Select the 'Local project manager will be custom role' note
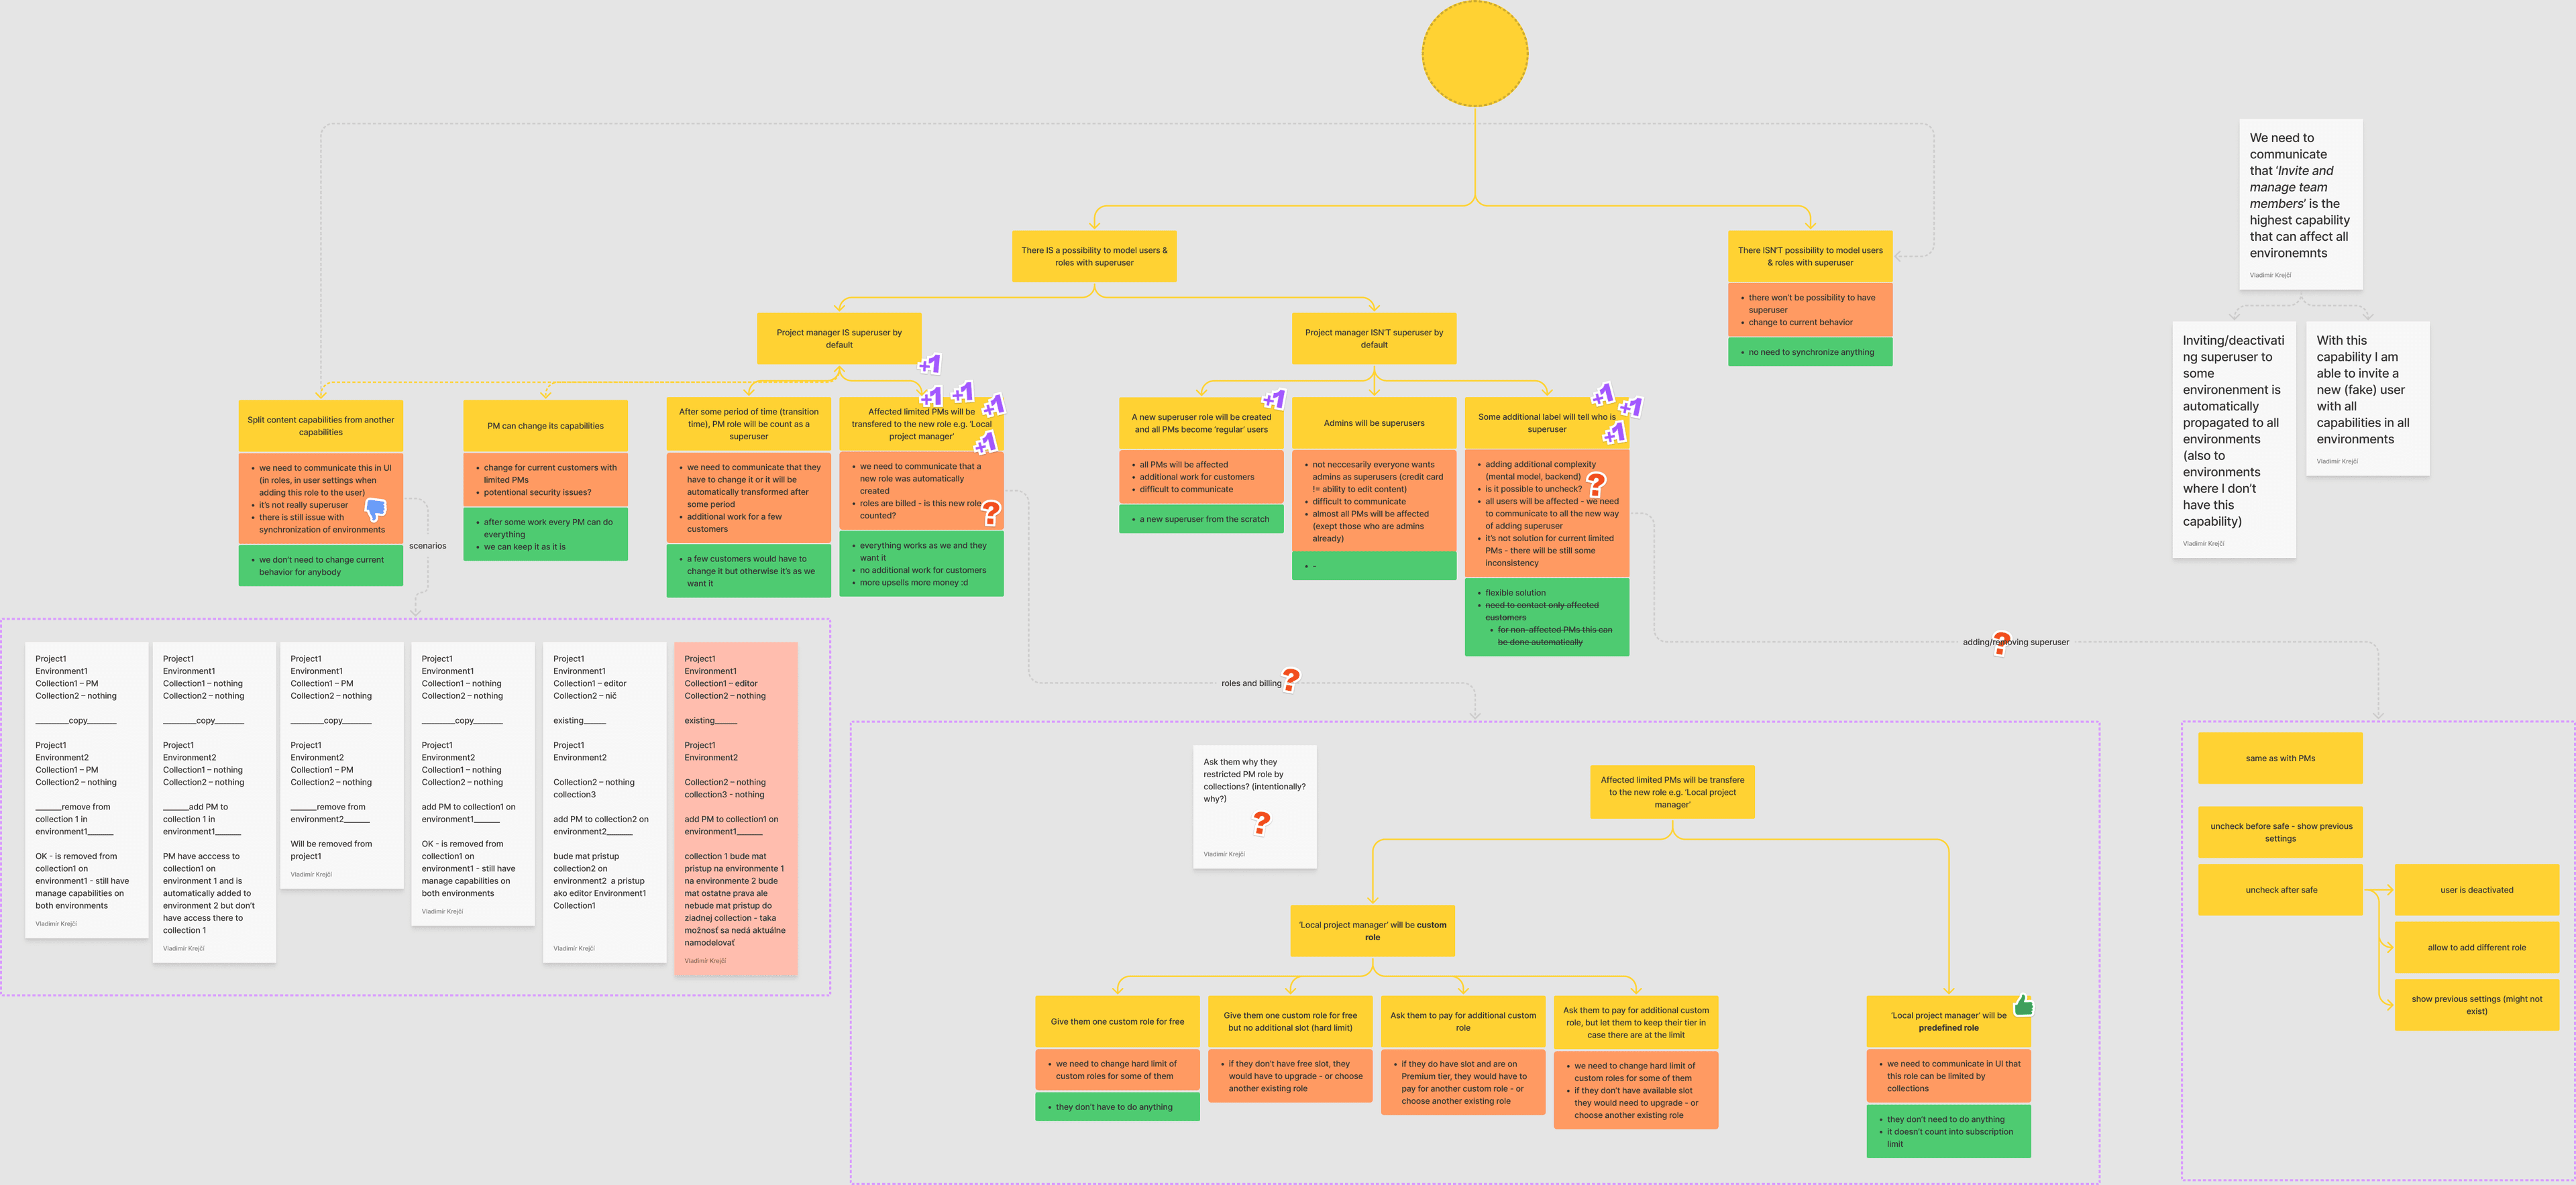 pos(1373,931)
